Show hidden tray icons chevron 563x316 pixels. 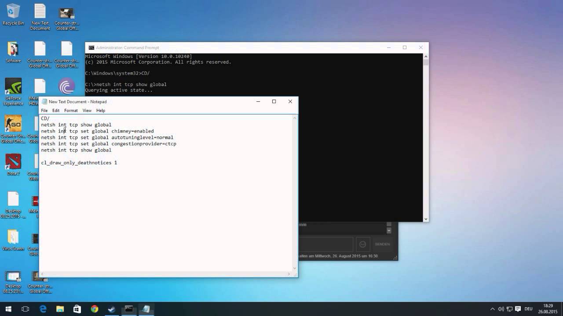(x=493, y=309)
